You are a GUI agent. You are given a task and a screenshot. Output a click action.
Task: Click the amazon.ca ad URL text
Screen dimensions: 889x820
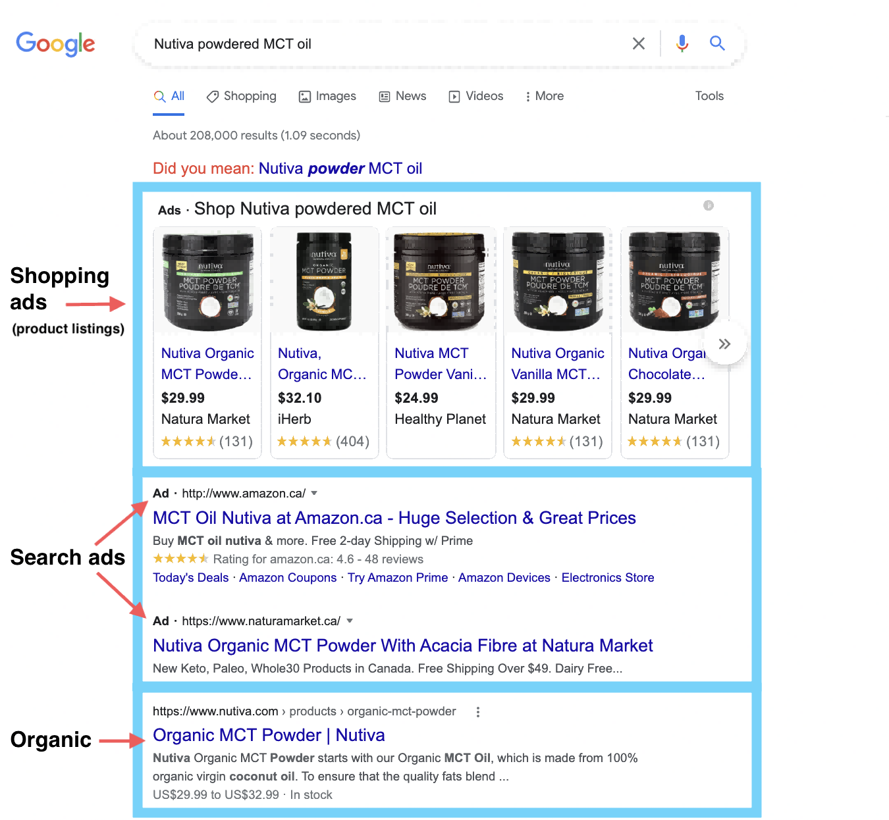(x=244, y=494)
